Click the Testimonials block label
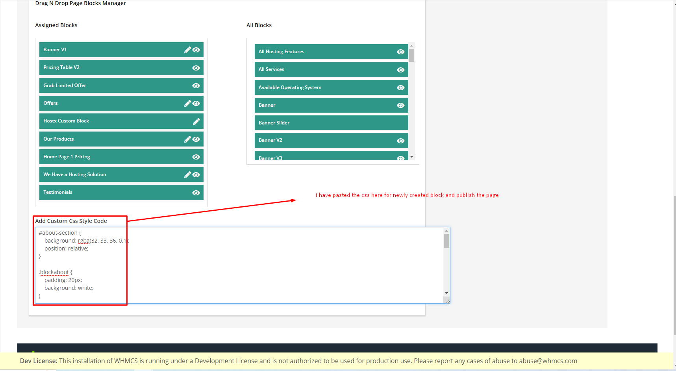The width and height of the screenshot is (676, 371). click(58, 192)
